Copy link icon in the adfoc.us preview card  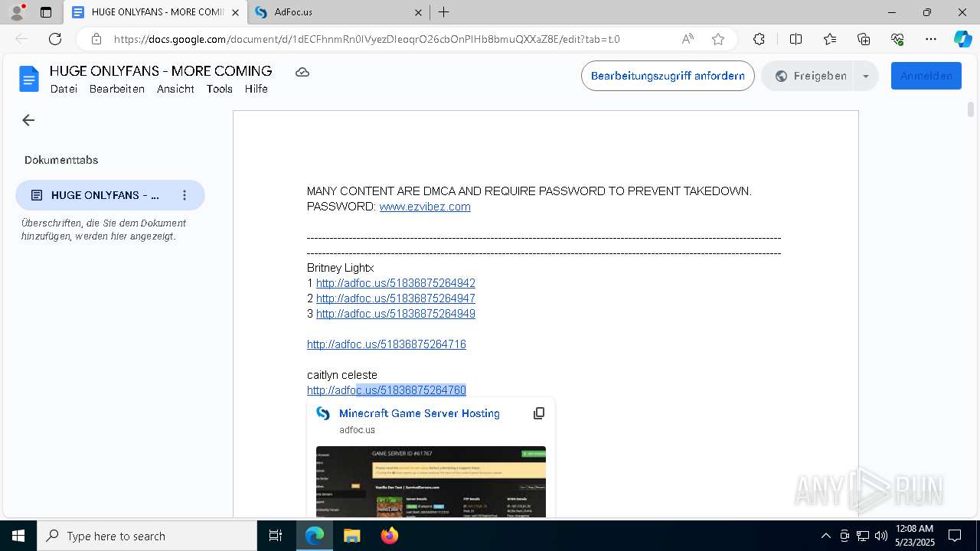(539, 413)
